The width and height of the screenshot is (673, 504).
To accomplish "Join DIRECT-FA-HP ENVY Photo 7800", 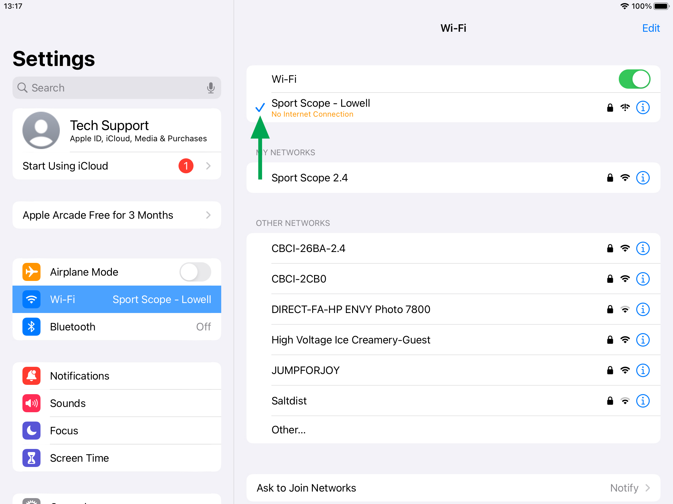I will coord(453,309).
